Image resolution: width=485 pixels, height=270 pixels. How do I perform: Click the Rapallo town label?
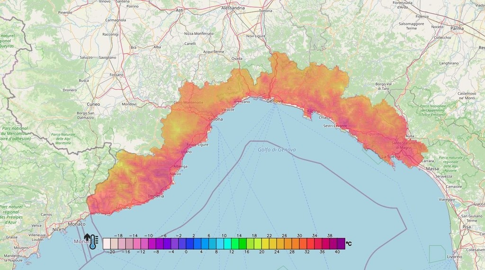(313, 111)
